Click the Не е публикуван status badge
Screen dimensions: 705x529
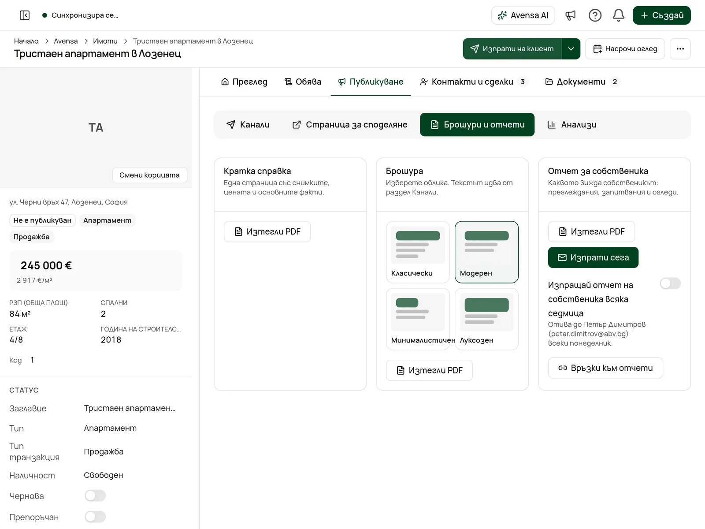click(42, 220)
